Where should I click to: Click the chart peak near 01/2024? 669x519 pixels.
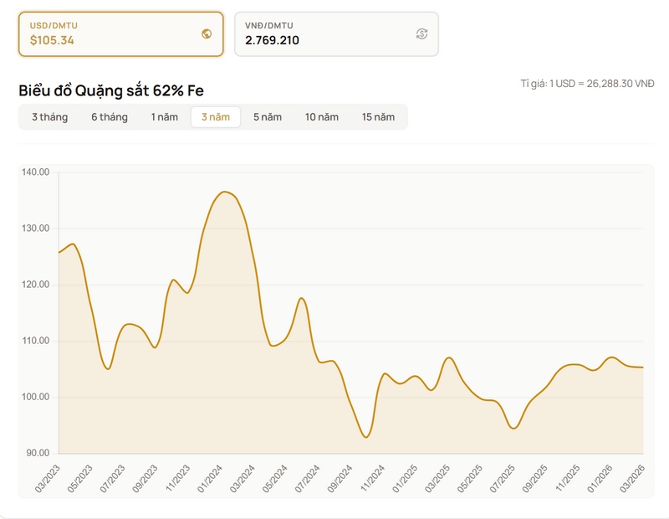[224, 192]
